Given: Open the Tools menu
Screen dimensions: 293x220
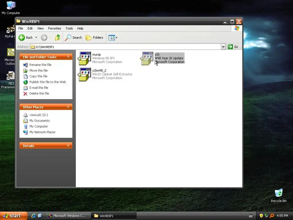Looking at the screenshot, I should pyautogui.click(x=69, y=28).
